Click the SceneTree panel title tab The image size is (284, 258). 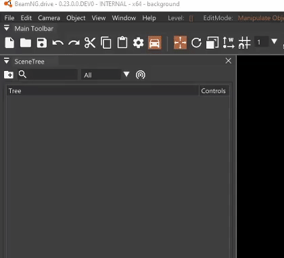29,61
